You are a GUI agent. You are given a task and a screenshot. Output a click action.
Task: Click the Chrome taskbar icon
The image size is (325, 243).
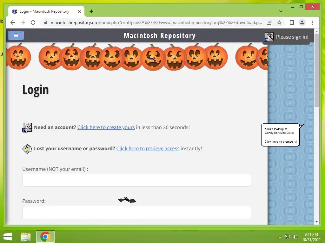tap(45, 237)
